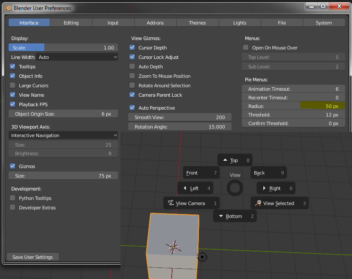Click the pie menu center circle
The image size is (352, 279).
[x=235, y=188]
